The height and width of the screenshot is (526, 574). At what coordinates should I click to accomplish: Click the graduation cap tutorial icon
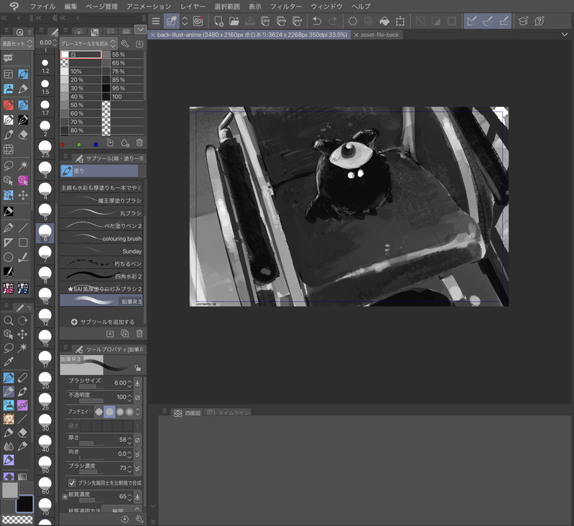(523, 22)
